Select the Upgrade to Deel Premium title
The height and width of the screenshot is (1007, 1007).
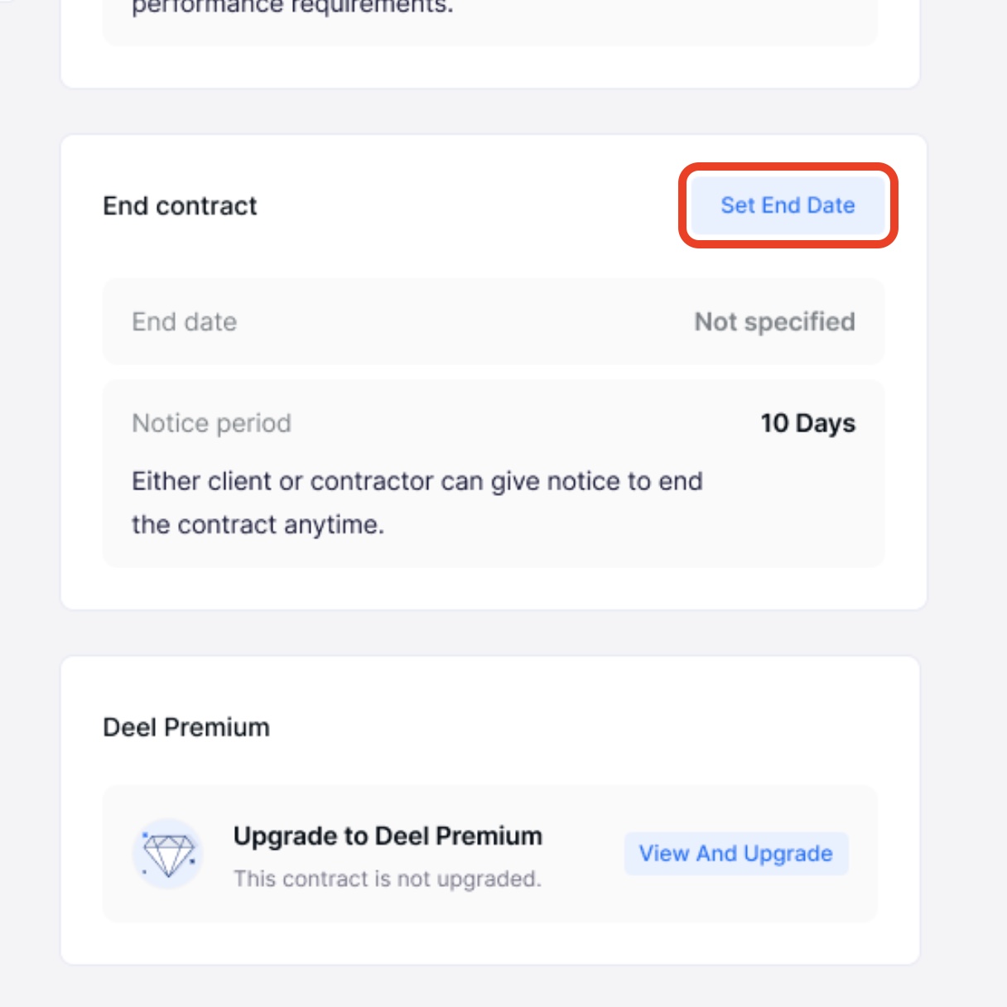pyautogui.click(x=388, y=836)
